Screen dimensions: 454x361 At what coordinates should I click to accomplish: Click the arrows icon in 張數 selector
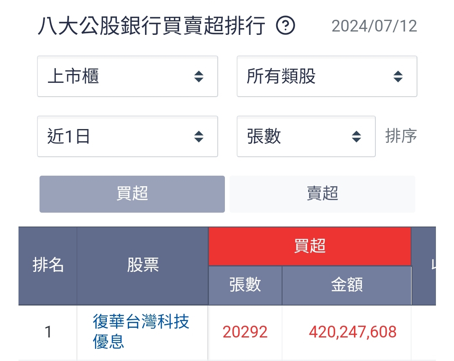tap(356, 137)
